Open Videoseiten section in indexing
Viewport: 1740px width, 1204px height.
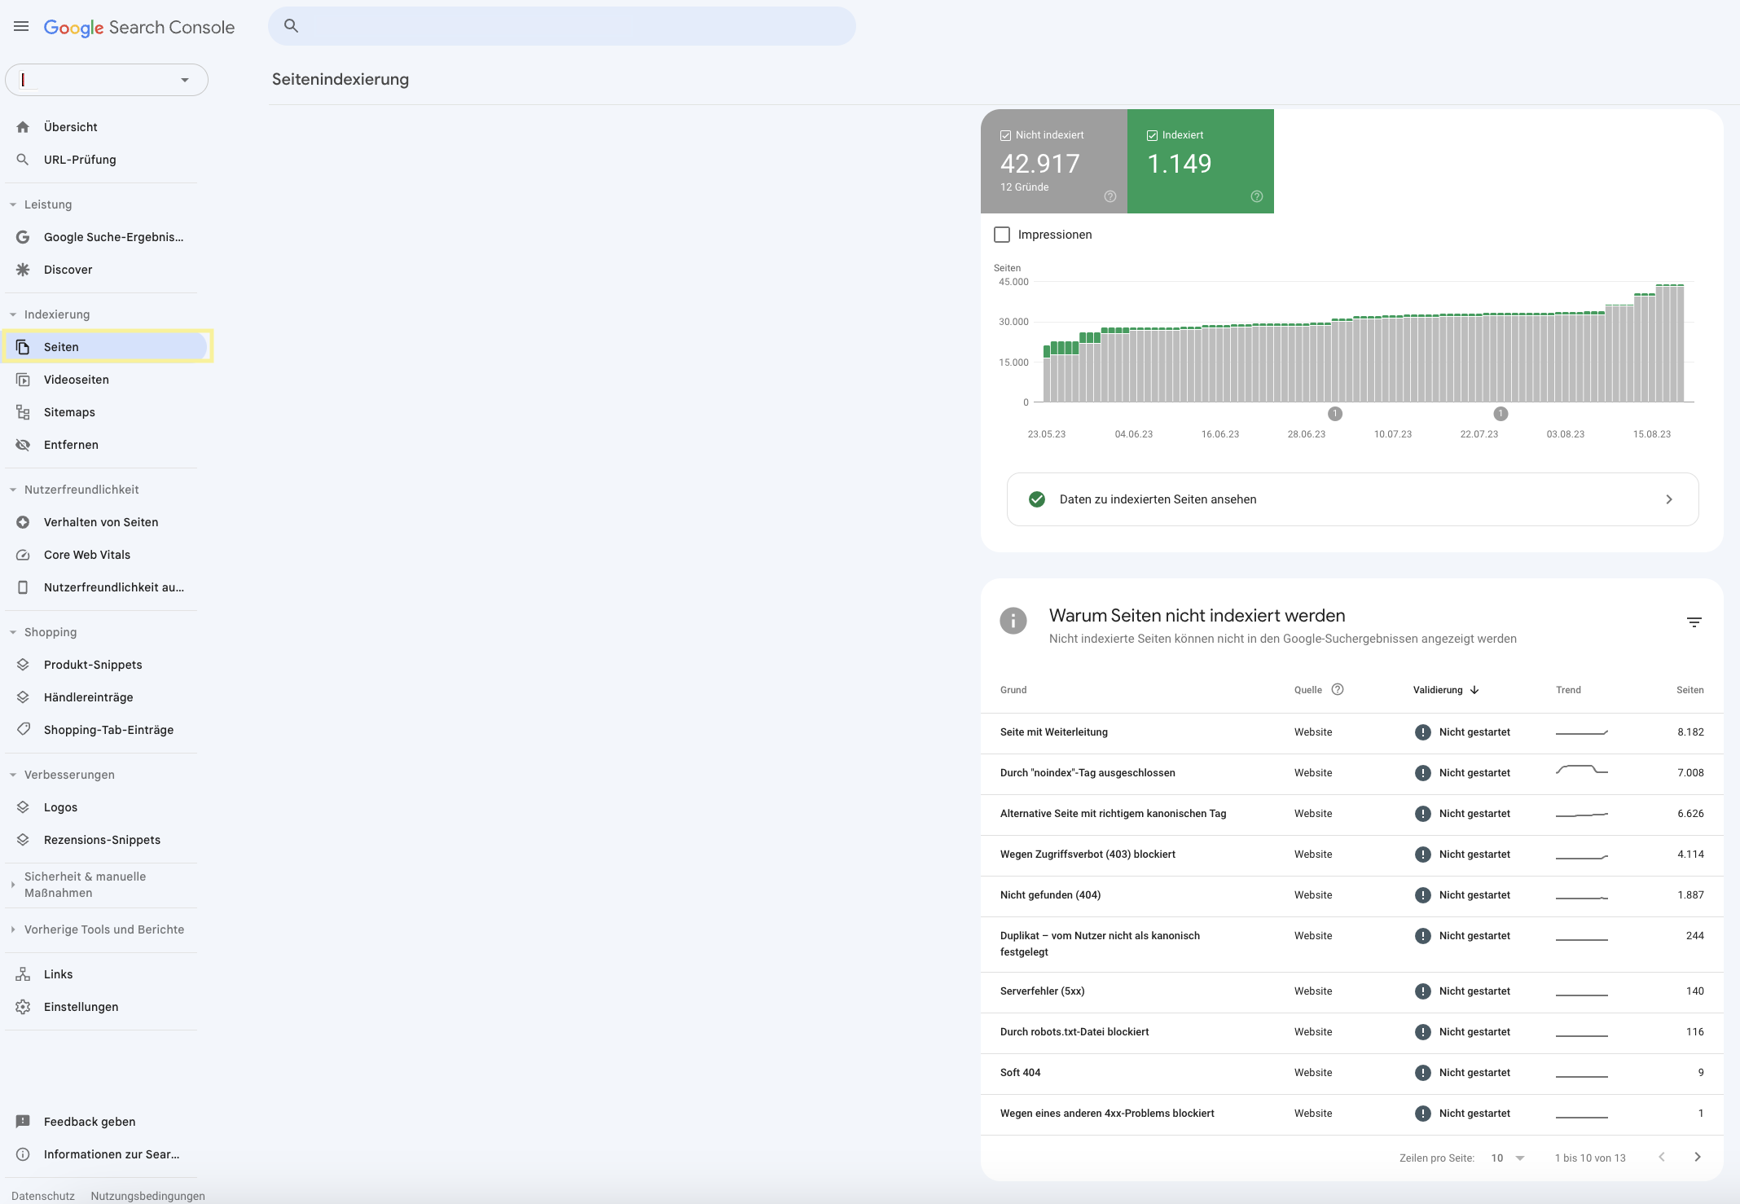77,380
